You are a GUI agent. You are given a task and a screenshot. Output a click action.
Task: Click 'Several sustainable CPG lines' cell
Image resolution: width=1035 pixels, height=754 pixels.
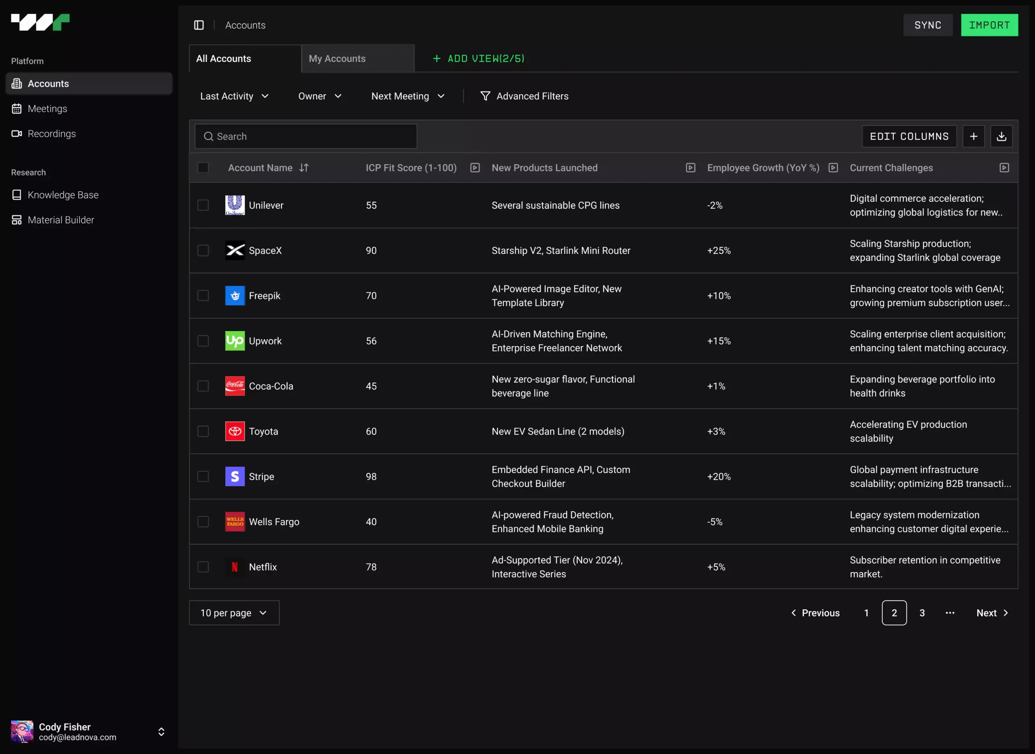[x=556, y=205]
